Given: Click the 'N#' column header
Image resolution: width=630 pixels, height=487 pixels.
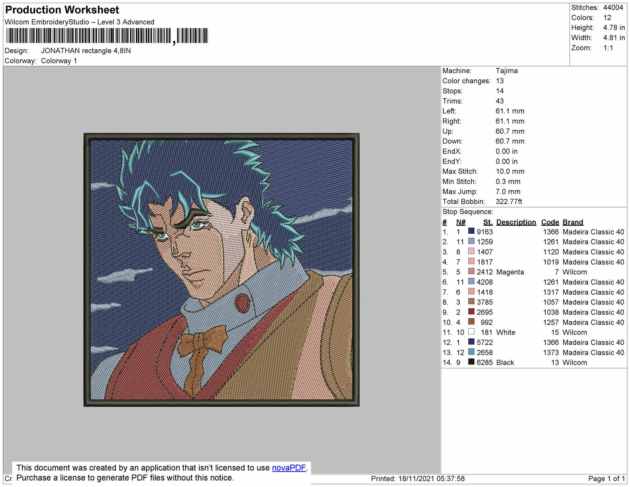Looking at the screenshot, I should pos(461,222).
